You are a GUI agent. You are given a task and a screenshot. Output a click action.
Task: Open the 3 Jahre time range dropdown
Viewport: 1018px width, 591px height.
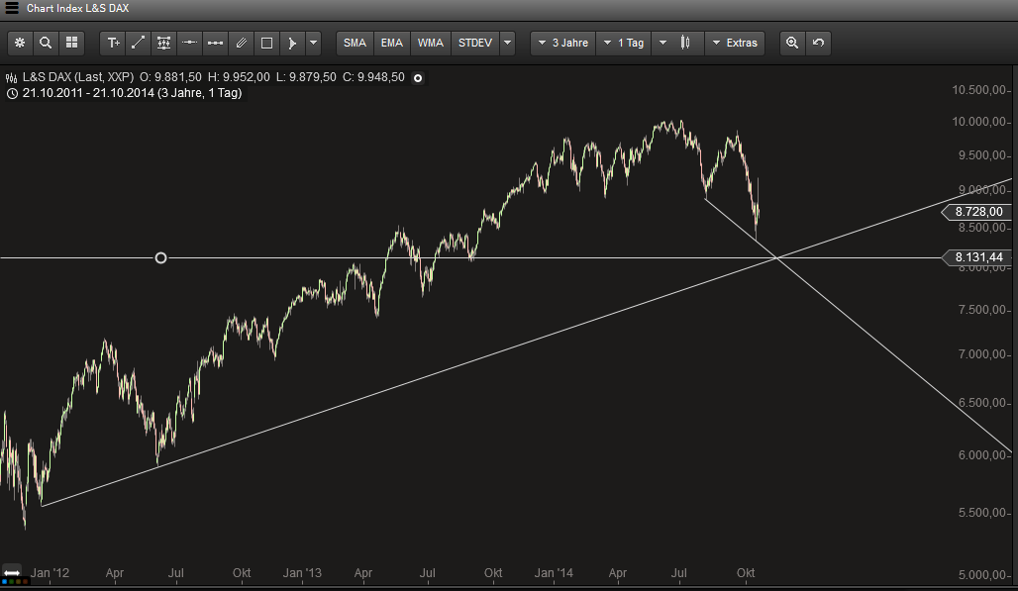click(x=563, y=43)
